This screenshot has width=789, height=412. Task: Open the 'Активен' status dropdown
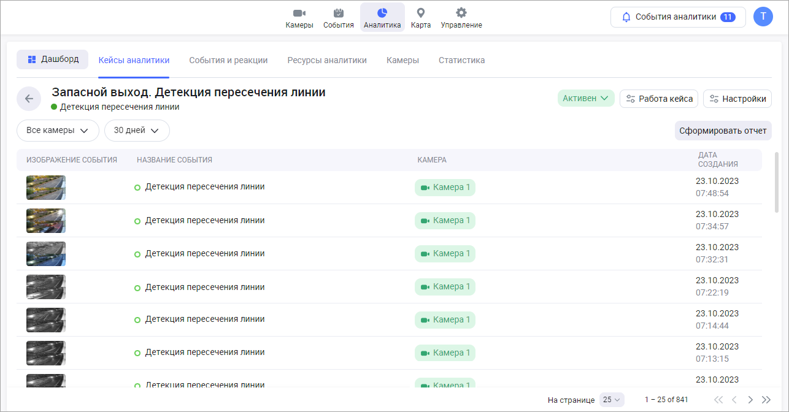(585, 99)
